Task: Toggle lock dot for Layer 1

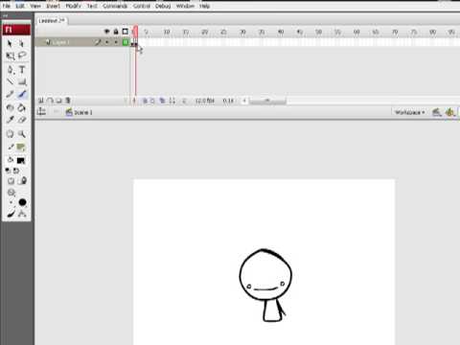Action: pyautogui.click(x=116, y=42)
